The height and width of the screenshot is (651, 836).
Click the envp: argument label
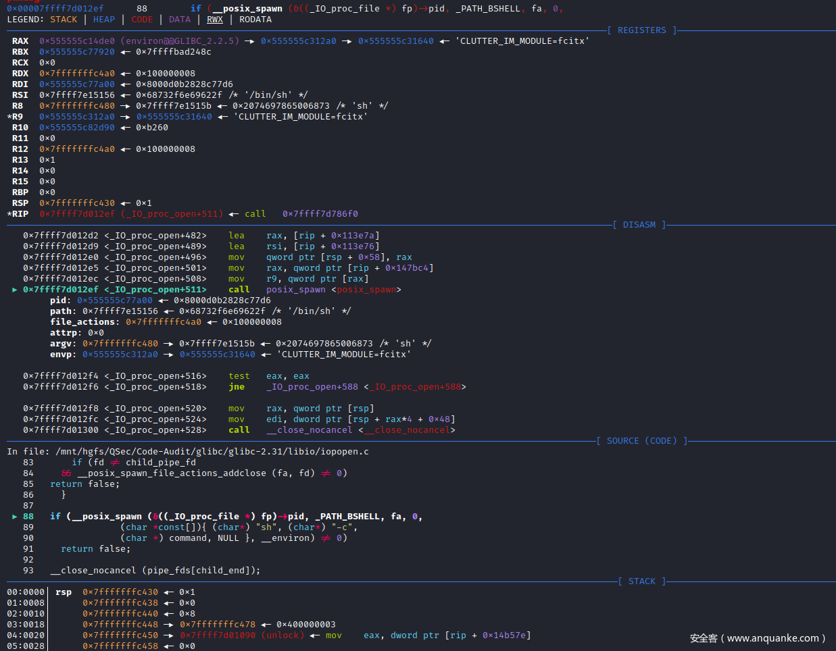64,355
